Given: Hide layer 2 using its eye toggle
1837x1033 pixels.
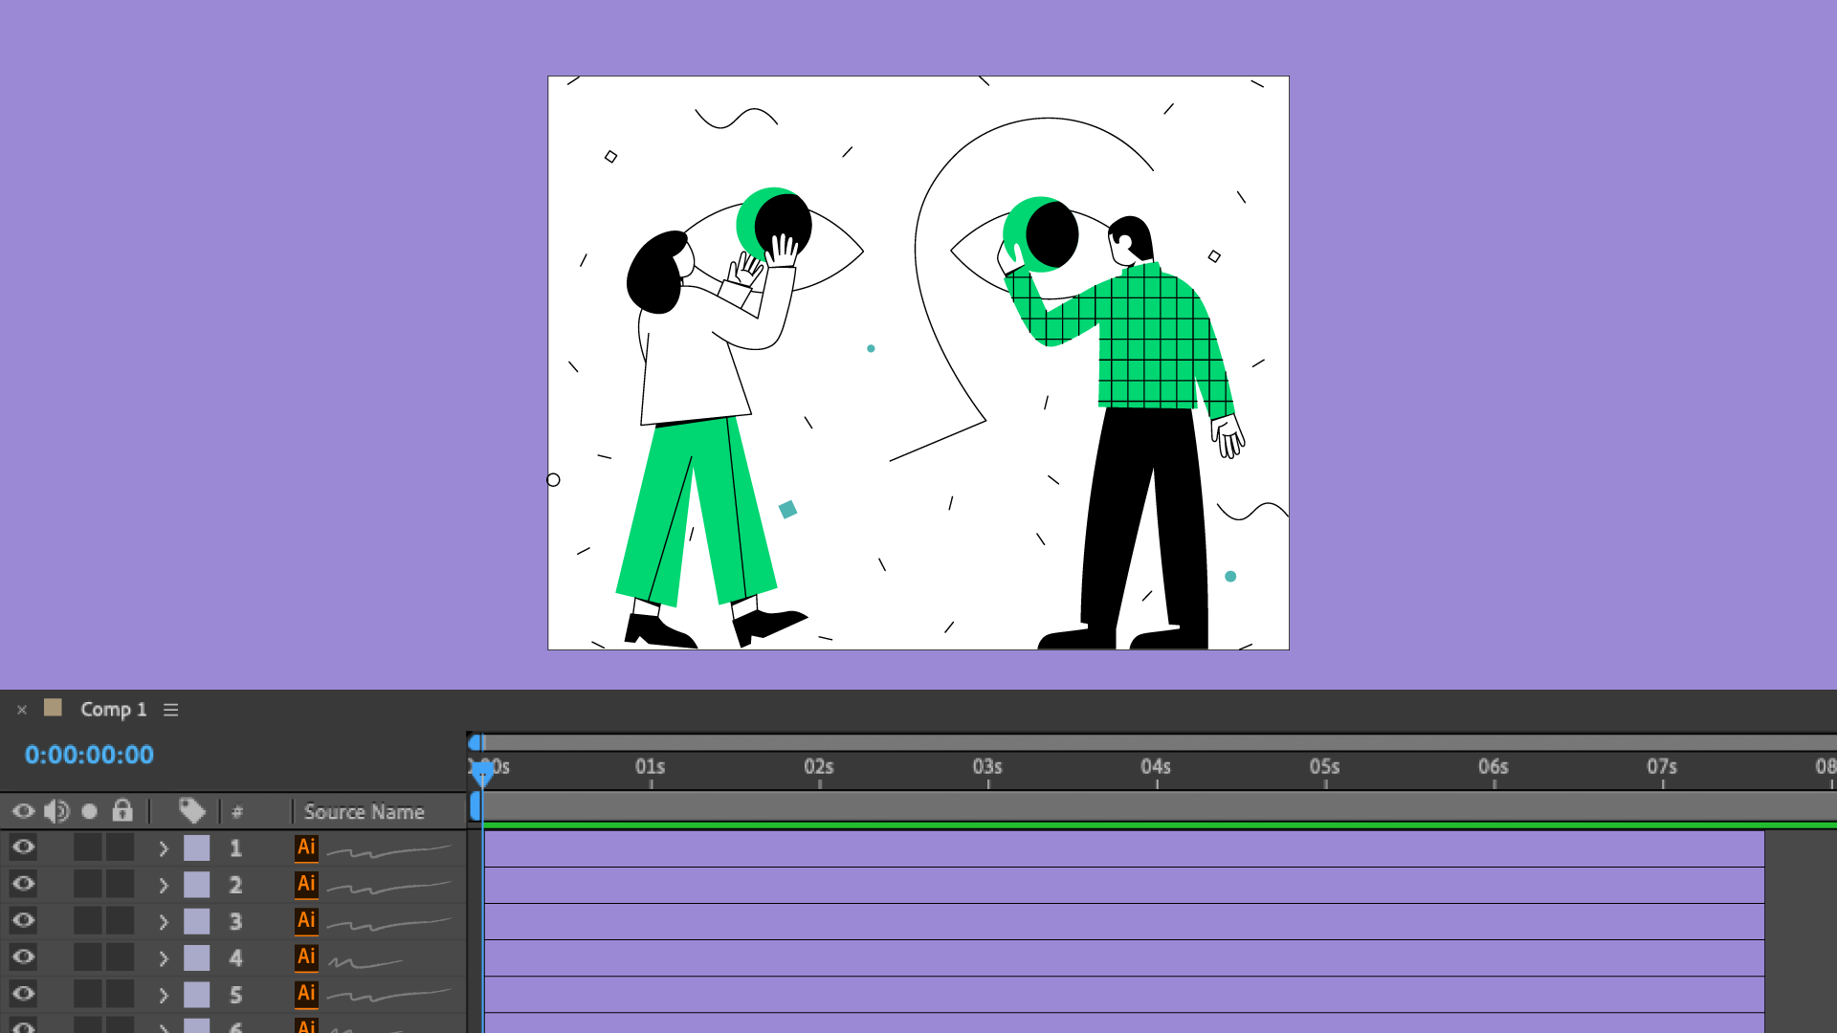Looking at the screenshot, I should point(23,884).
